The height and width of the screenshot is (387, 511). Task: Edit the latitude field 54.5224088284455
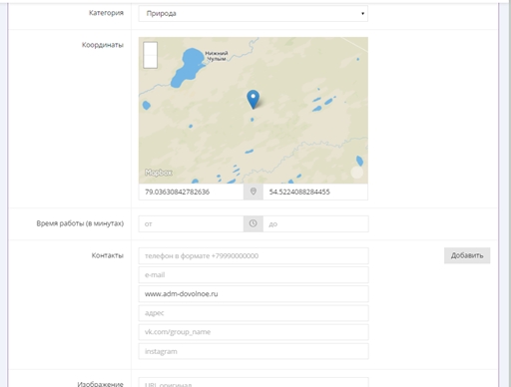pos(315,192)
